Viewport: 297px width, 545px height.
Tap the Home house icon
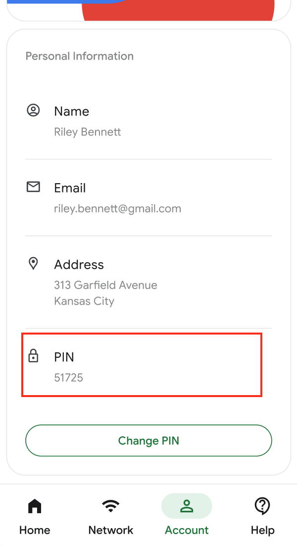coord(35,506)
